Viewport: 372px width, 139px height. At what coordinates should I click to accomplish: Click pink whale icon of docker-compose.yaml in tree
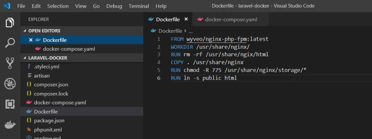29,102
